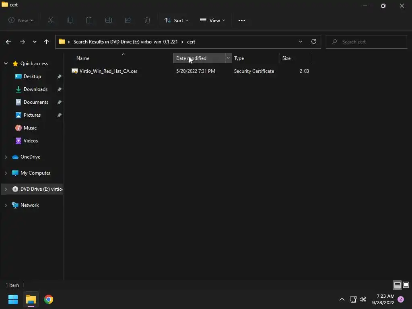Expand address bar history dropdown
Viewport: 412px width, 309px height.
300,41
